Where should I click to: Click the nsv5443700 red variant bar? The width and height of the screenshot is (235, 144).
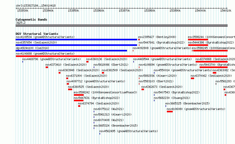(x=214, y=67)
